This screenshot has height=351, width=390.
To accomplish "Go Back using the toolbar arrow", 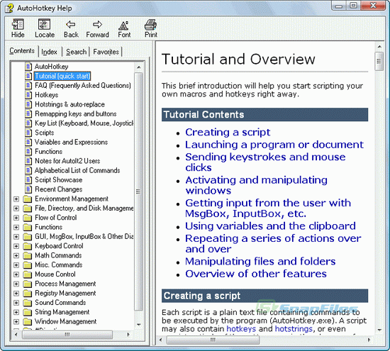I will point(71,28).
